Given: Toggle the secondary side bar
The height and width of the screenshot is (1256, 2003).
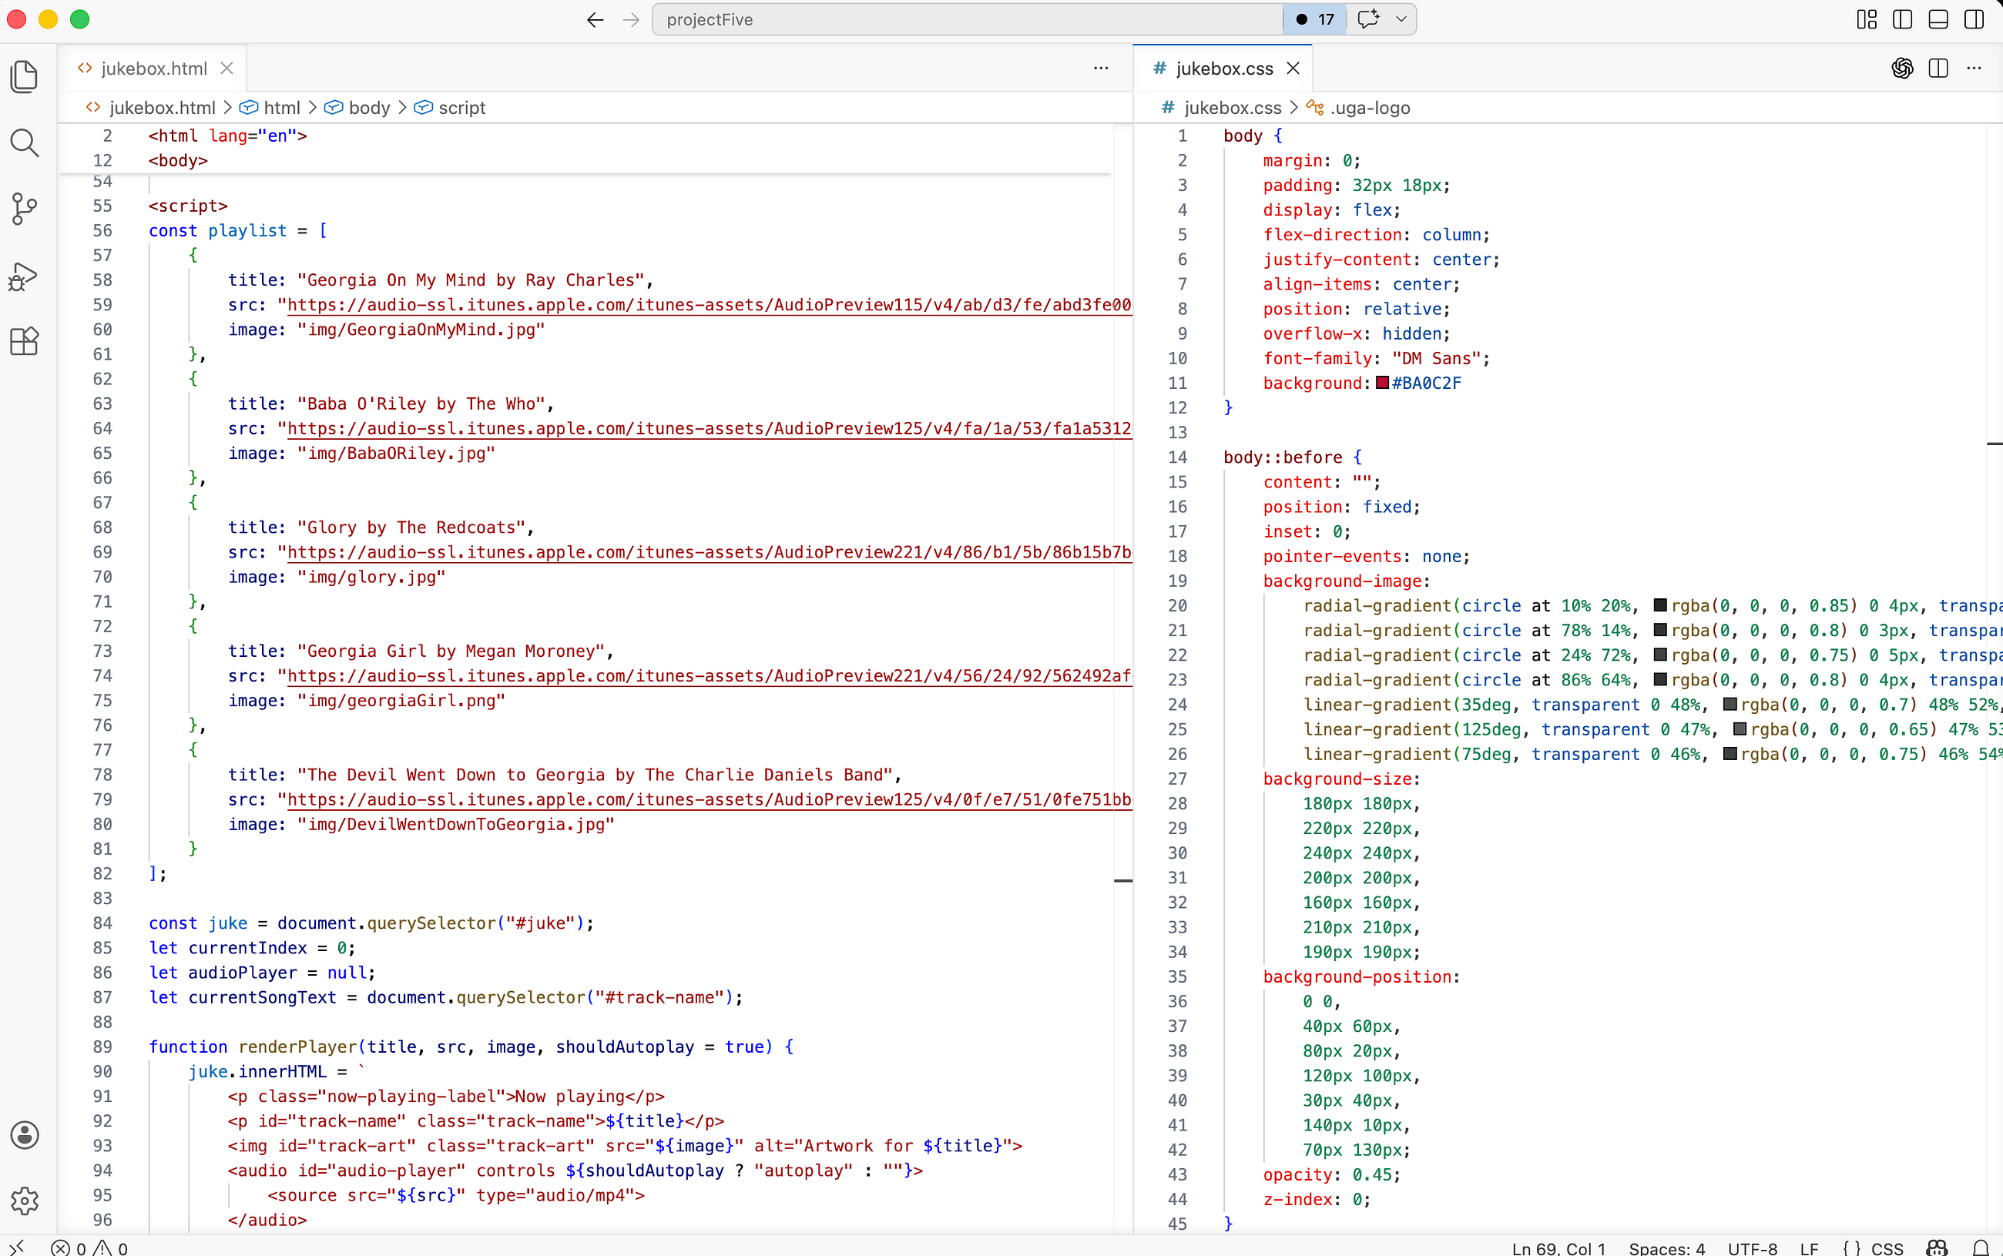Looking at the screenshot, I should coord(1974,19).
